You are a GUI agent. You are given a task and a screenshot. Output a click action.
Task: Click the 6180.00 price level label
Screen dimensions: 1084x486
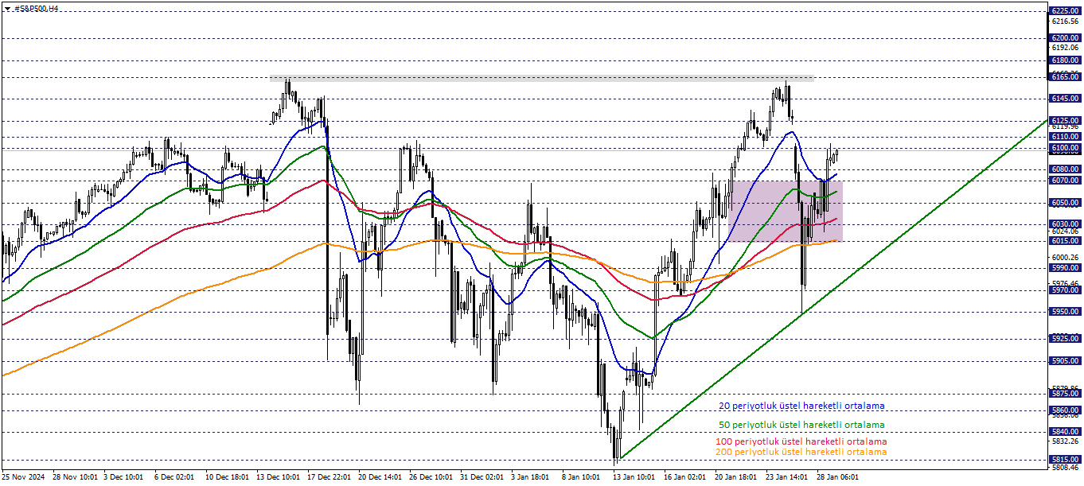pos(1065,60)
